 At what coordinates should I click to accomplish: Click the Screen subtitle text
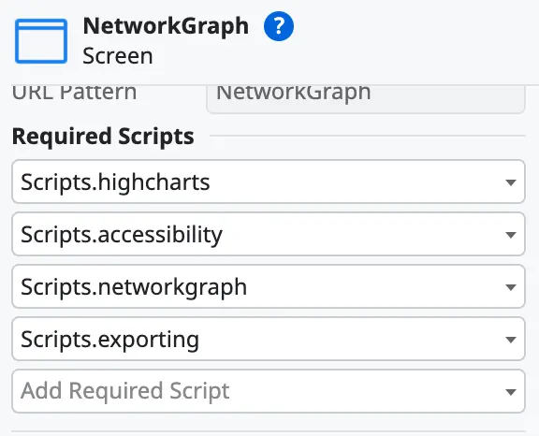[x=118, y=55]
